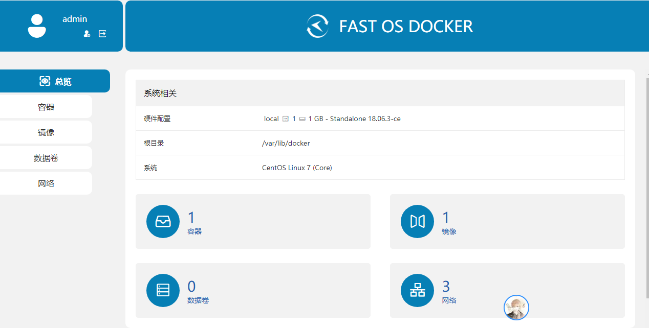
Task: Click the CPU chip icon next to local
Action: click(285, 118)
